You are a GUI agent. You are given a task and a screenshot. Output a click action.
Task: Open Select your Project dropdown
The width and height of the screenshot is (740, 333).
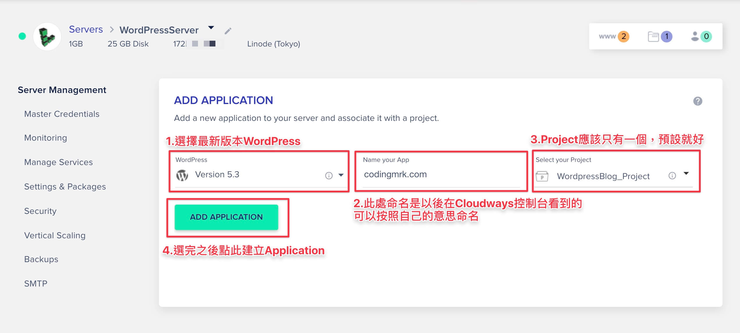686,173
